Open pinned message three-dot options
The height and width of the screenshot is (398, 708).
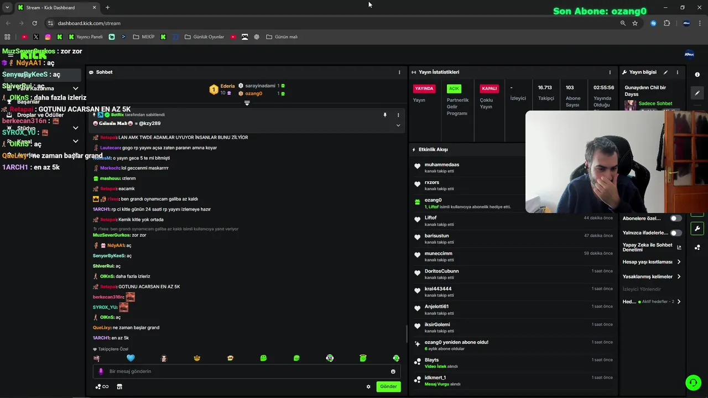398,115
